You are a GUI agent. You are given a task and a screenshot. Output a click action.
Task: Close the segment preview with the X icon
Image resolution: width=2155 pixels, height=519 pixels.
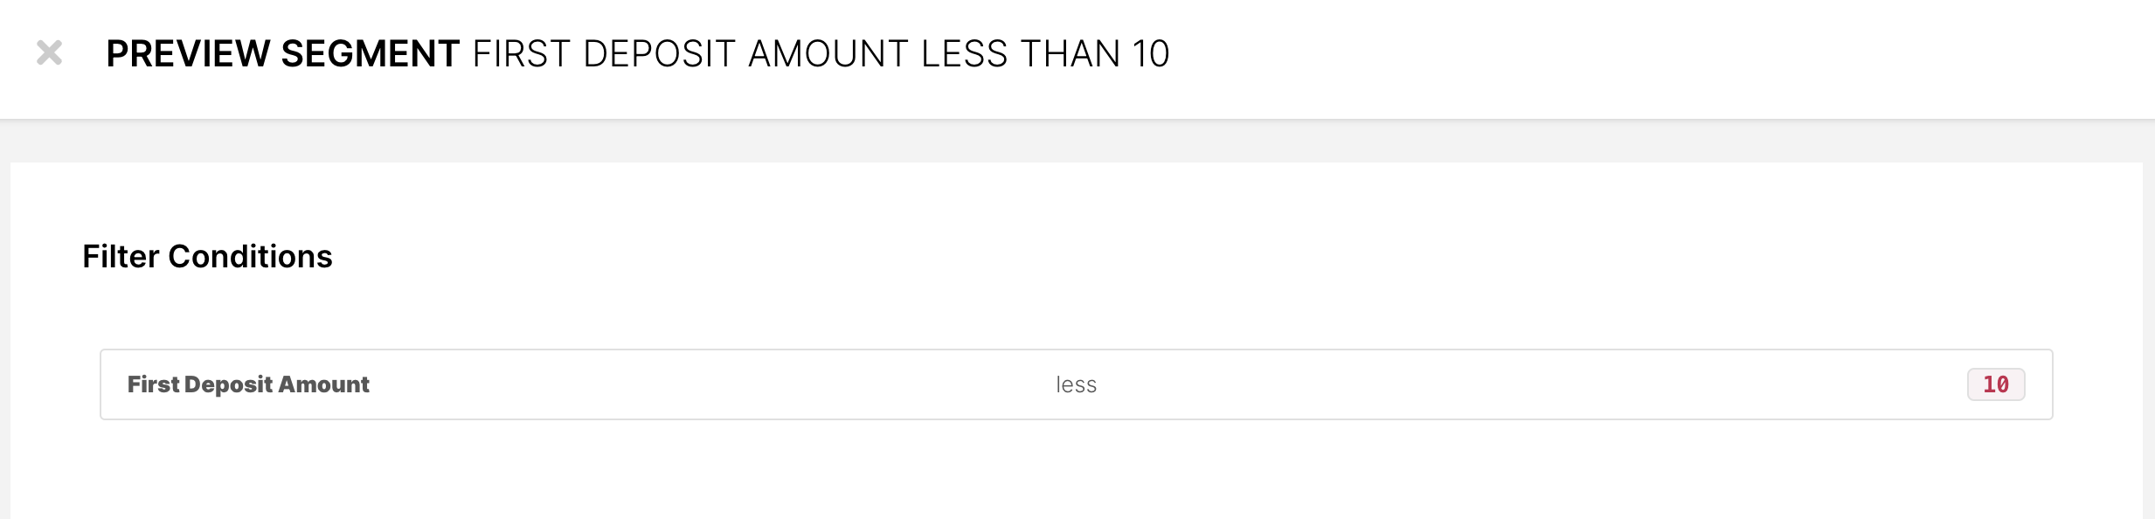click(x=50, y=53)
